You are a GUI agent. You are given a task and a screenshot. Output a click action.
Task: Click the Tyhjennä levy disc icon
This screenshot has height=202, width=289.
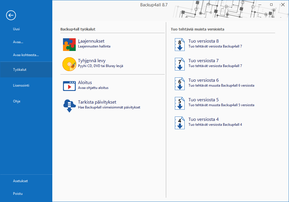pos(69,64)
